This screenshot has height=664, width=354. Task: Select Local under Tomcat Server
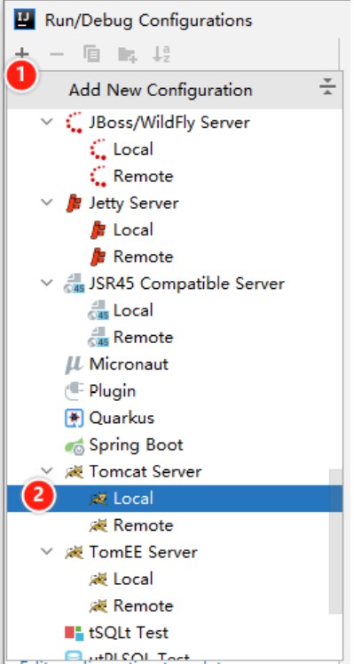click(175, 499)
